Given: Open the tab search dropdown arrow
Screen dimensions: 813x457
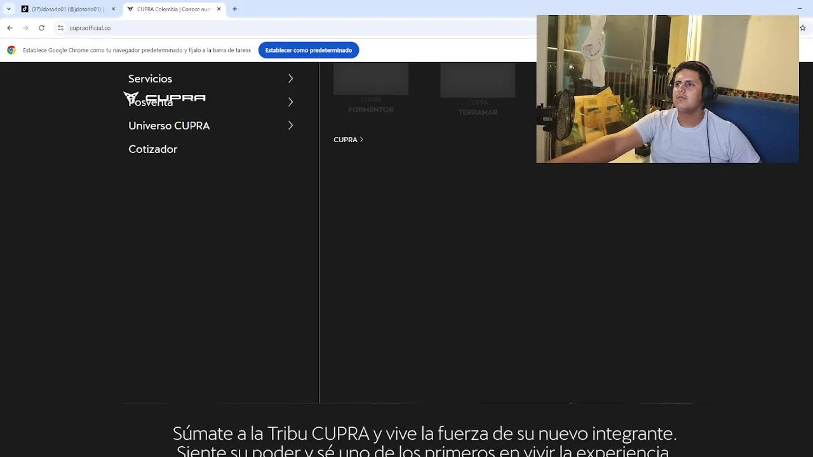Looking at the screenshot, I should pyautogui.click(x=8, y=9).
